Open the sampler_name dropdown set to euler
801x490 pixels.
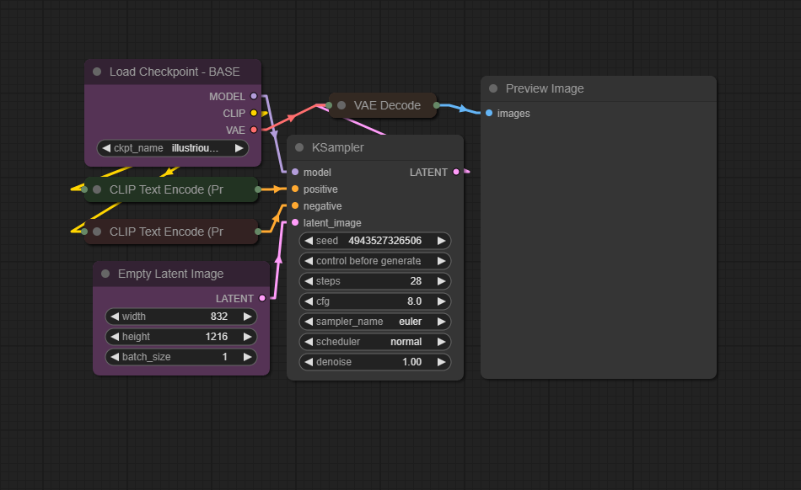tap(375, 322)
